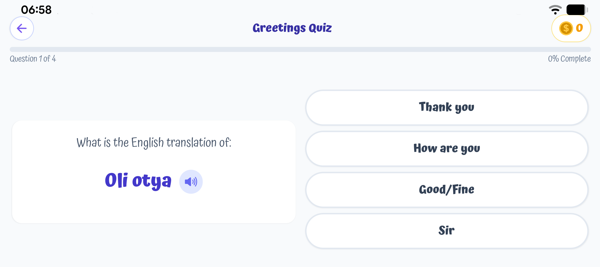Tap the clock showing 06:58
This screenshot has width=600, height=267.
pos(36,9)
